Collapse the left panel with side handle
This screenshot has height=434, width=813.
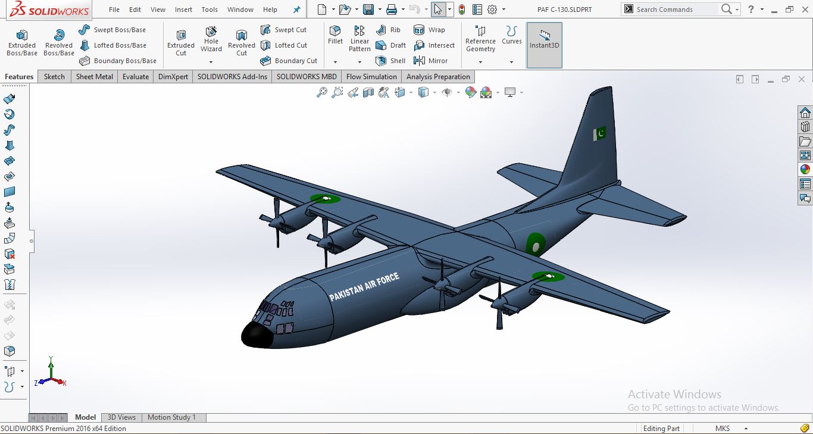(32, 241)
